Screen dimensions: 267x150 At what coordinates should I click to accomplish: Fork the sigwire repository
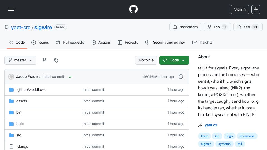point(217,27)
